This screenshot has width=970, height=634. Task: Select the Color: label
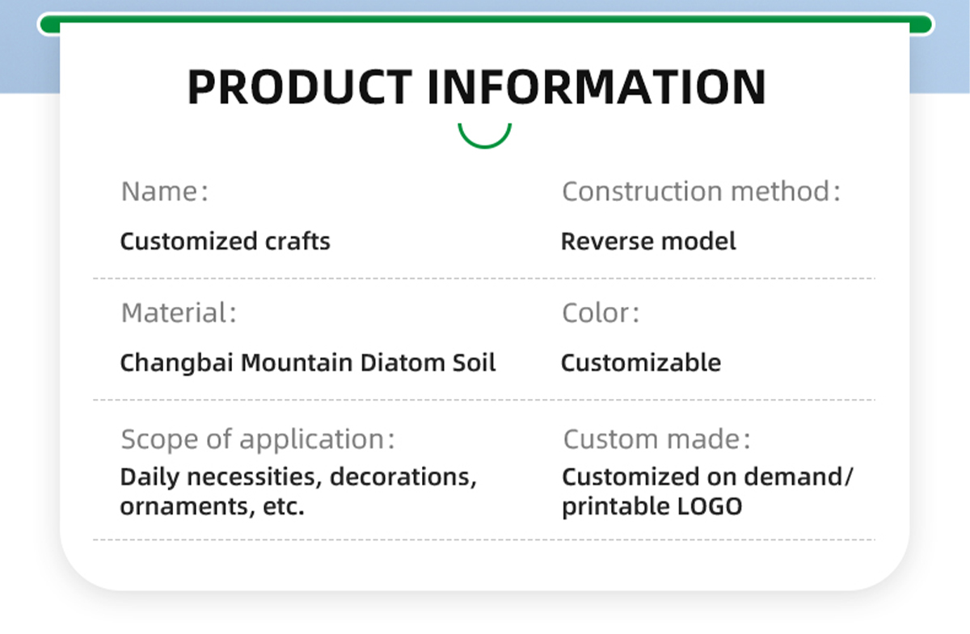pos(601,313)
